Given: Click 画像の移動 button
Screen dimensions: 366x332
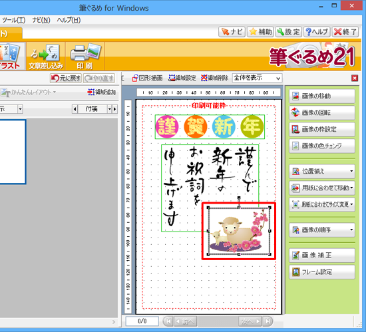Looking at the screenshot, I should coord(322,96).
